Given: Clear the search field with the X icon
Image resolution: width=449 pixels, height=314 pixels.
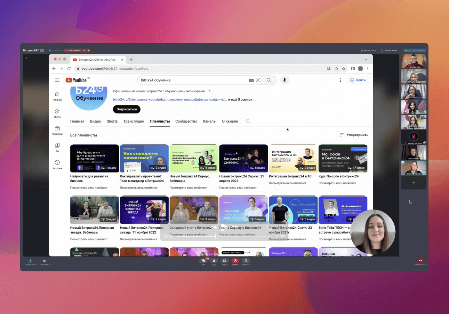Looking at the screenshot, I should click(x=258, y=80).
